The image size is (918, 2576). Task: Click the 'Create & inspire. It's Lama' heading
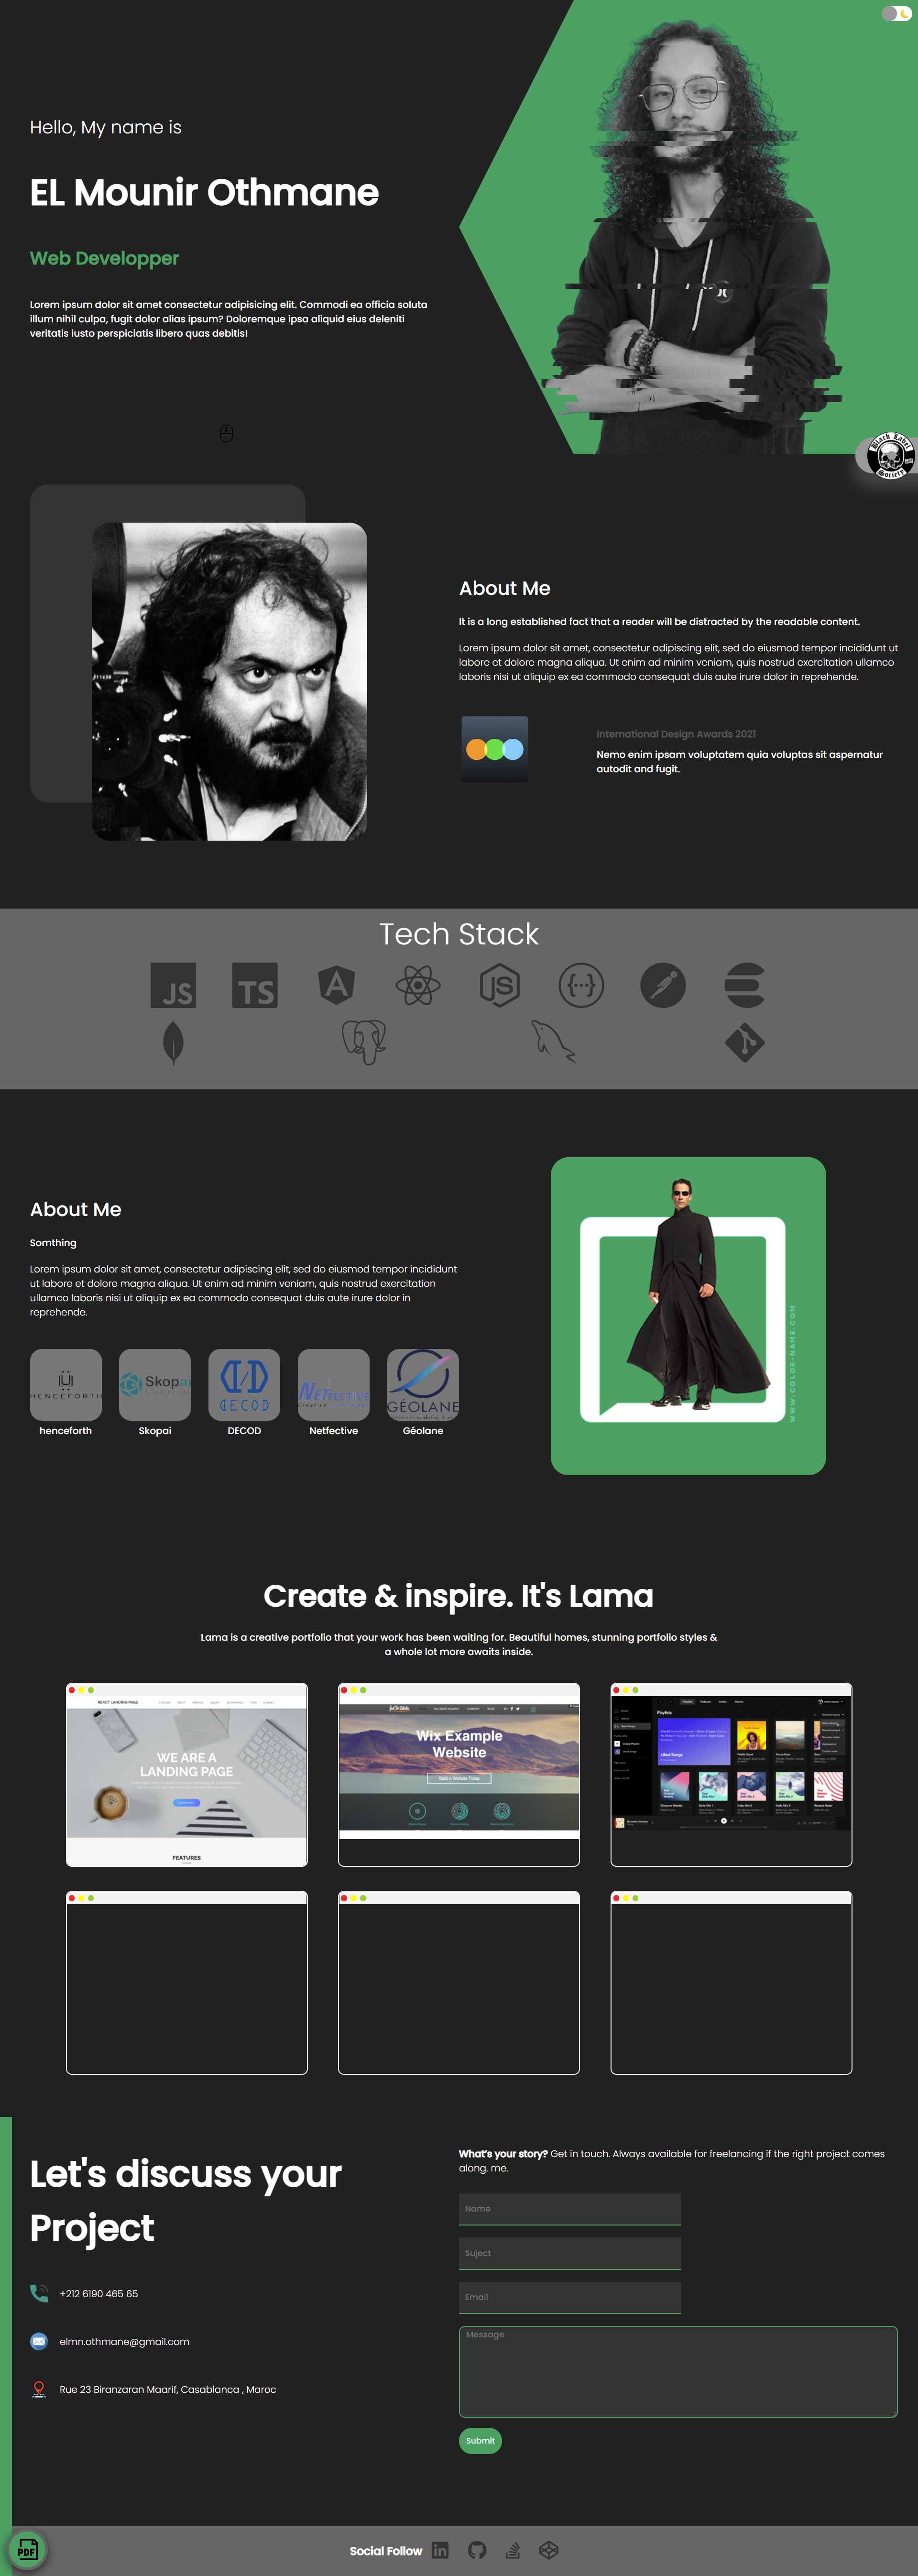[x=459, y=1596]
